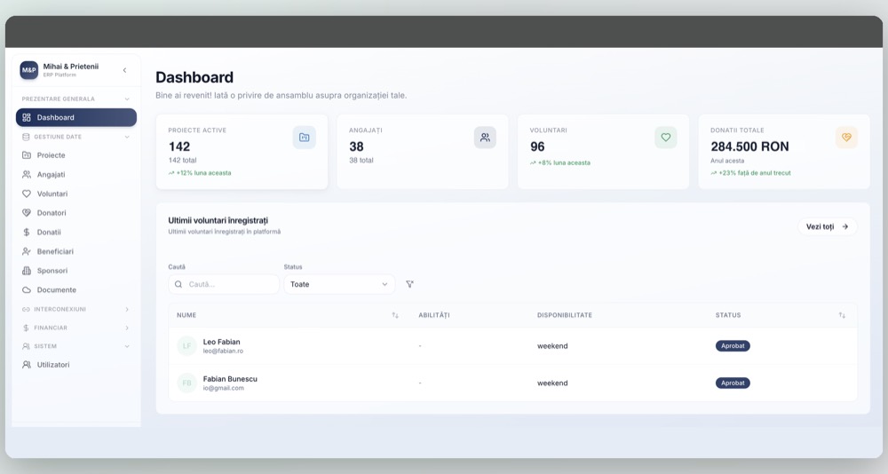This screenshot has height=474, width=888.
Task: Click the email io@gmail.com
Action: coord(223,389)
